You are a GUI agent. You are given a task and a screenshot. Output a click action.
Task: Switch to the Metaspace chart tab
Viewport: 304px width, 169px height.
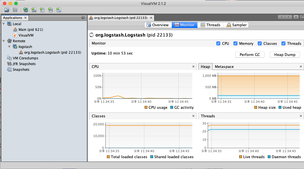coord(224,67)
